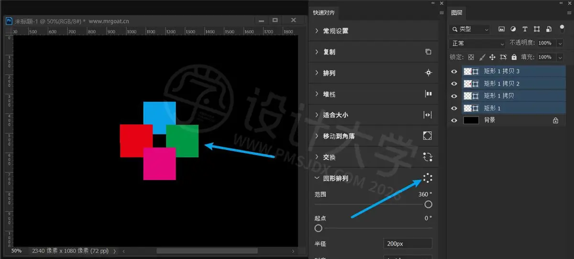
Task: Collapse the 圆形排列 section
Action: tap(317, 178)
